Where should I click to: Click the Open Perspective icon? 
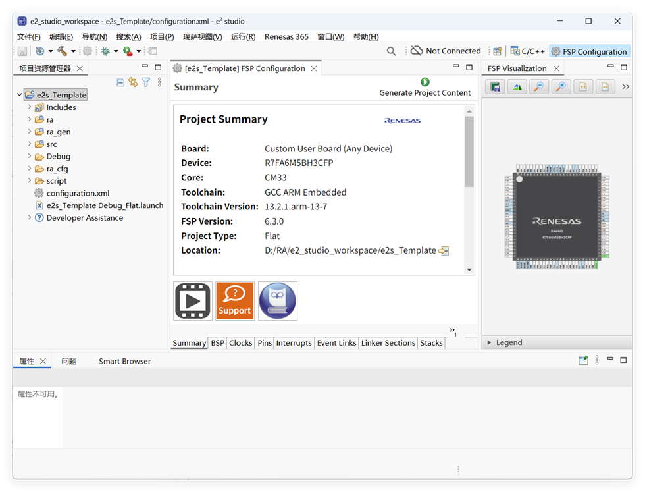point(498,51)
